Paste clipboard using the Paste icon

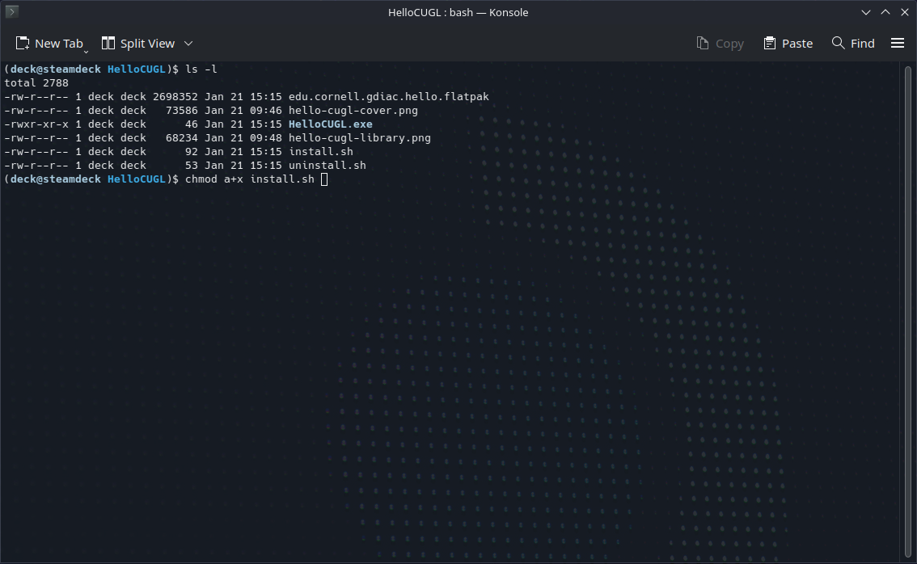(x=770, y=44)
